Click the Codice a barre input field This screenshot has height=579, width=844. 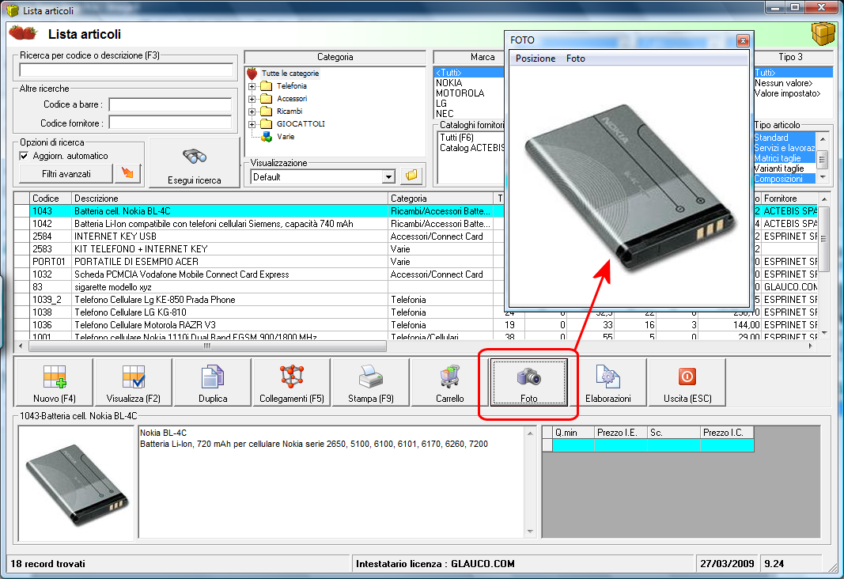tap(170, 104)
